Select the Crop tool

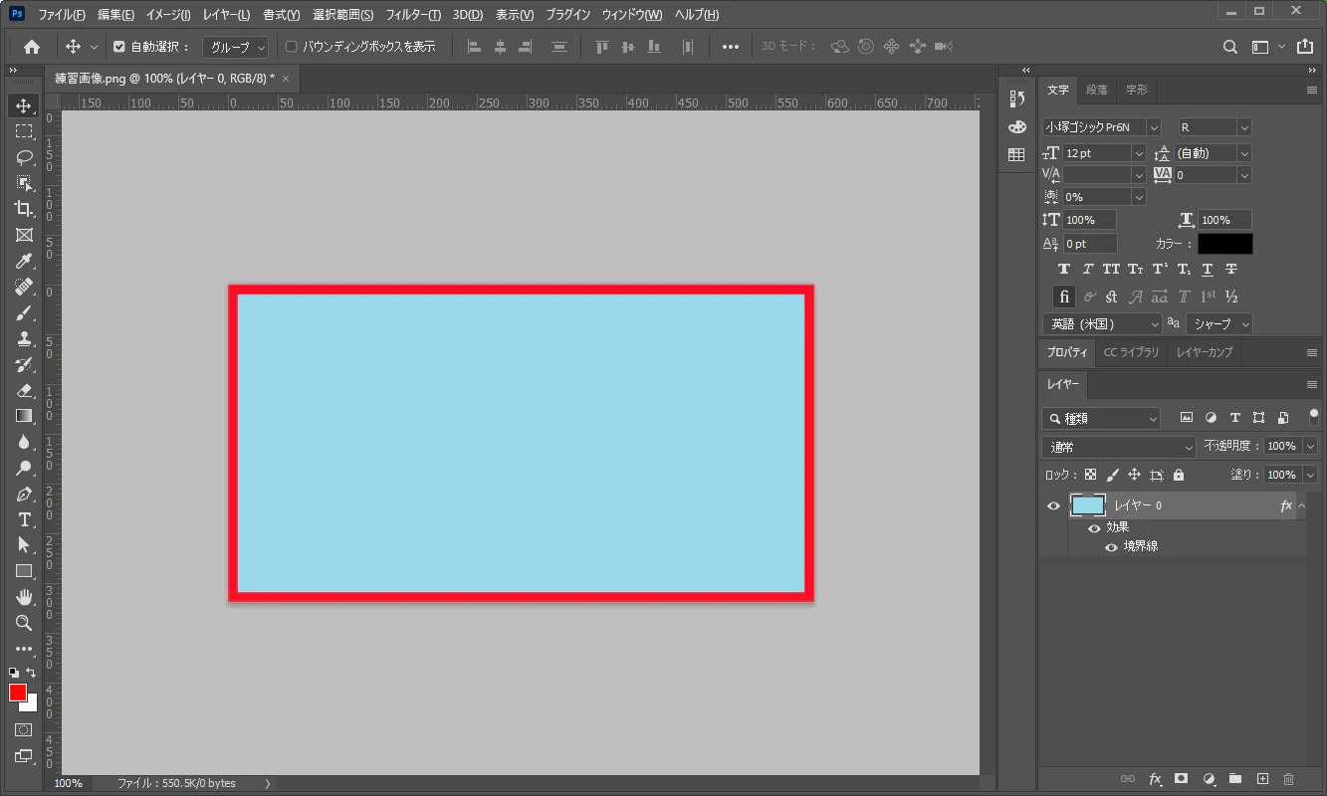pyautogui.click(x=24, y=209)
